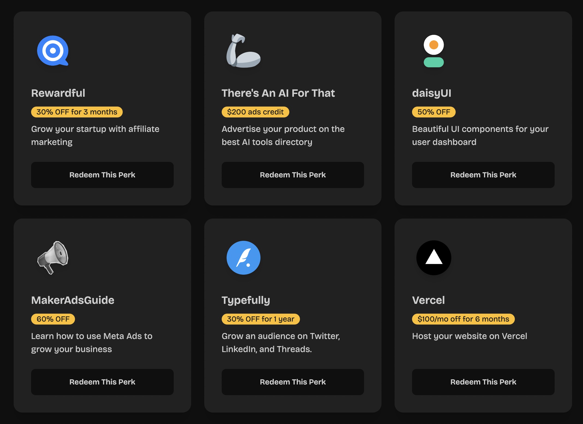Image resolution: width=583 pixels, height=424 pixels.
Task: Click the "30% OFF for 3 months" badge
Action: pos(77,112)
